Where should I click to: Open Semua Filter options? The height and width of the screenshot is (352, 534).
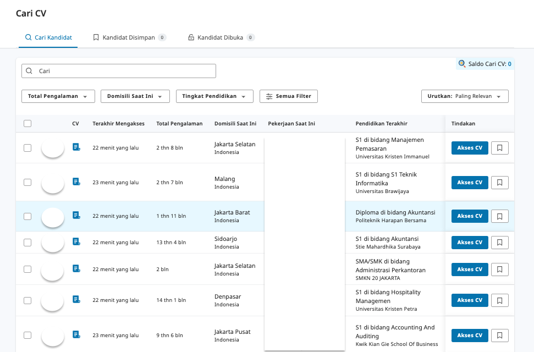click(x=288, y=96)
